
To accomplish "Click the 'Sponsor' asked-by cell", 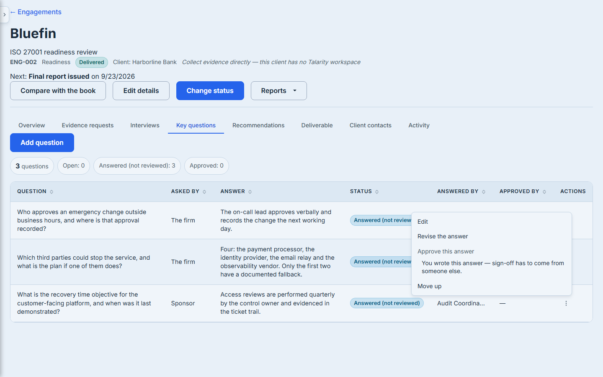I will pyautogui.click(x=183, y=303).
